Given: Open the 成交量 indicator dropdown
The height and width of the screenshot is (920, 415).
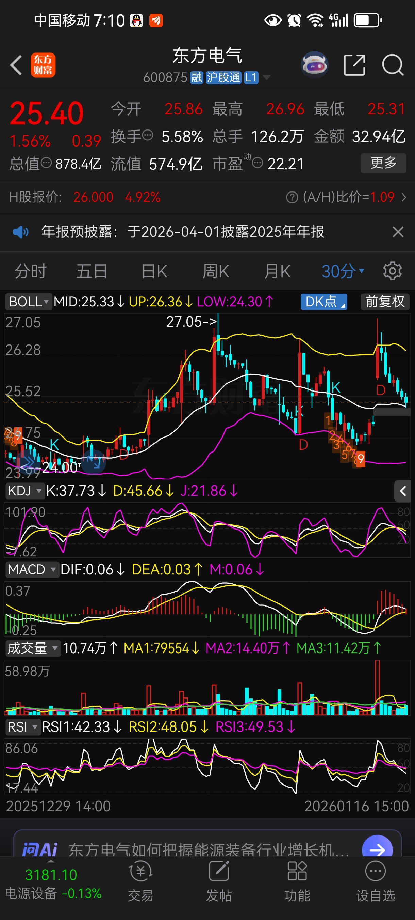Looking at the screenshot, I should [x=33, y=648].
